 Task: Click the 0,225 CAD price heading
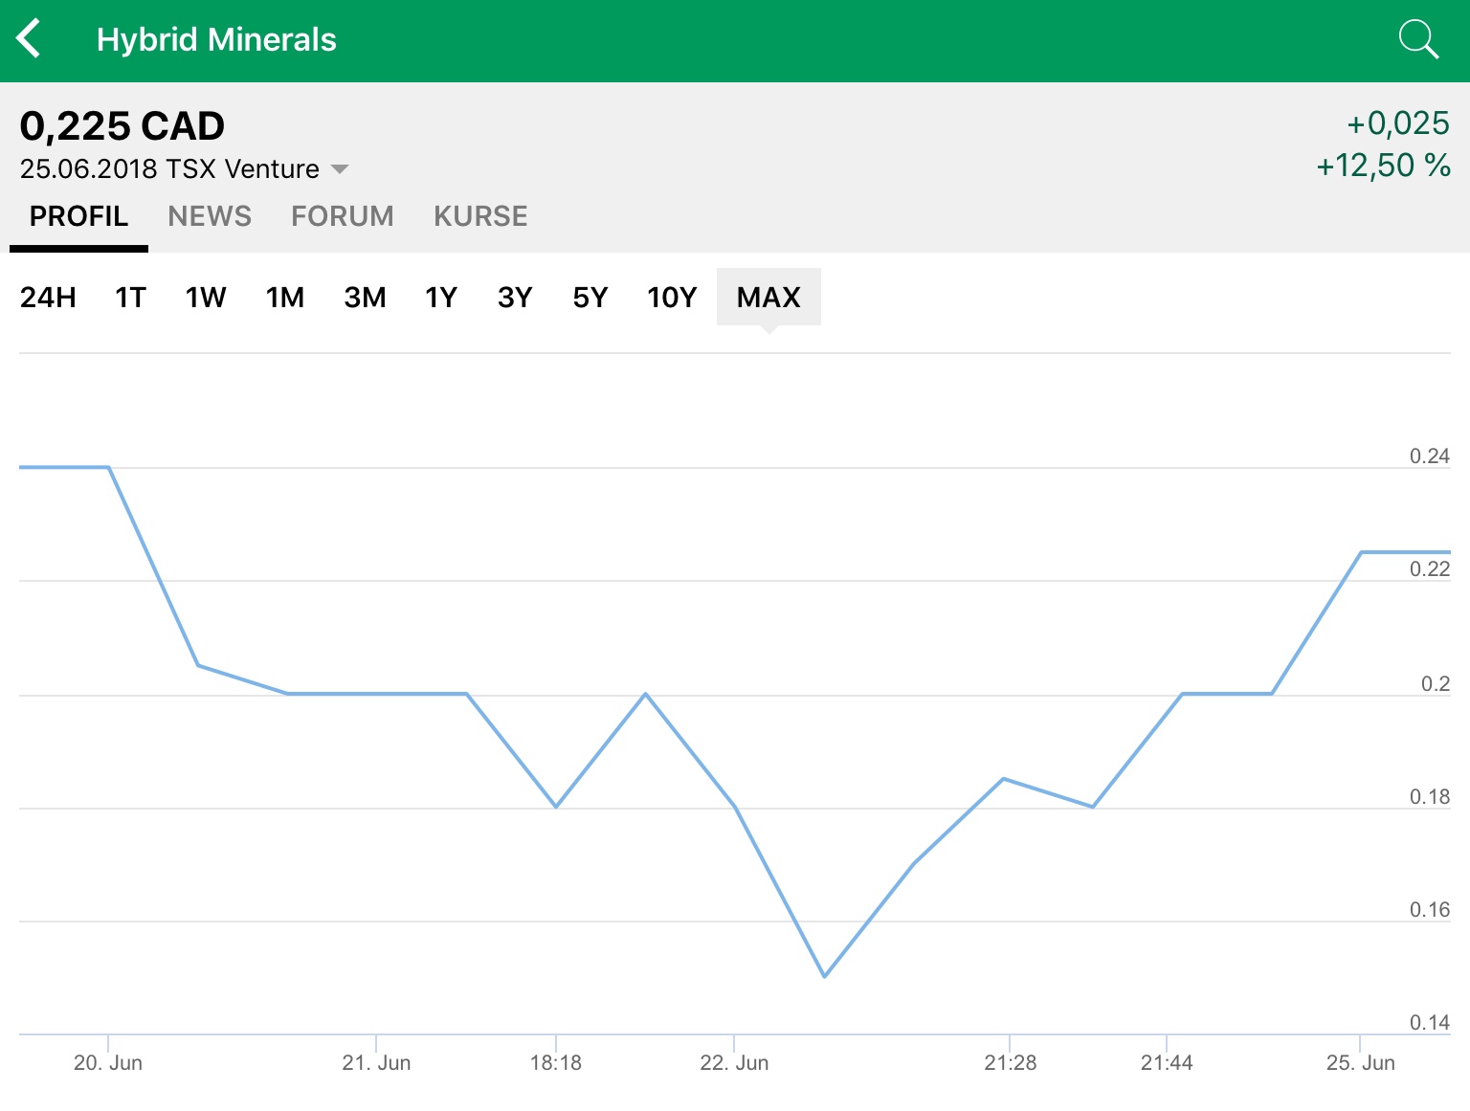coord(122,126)
